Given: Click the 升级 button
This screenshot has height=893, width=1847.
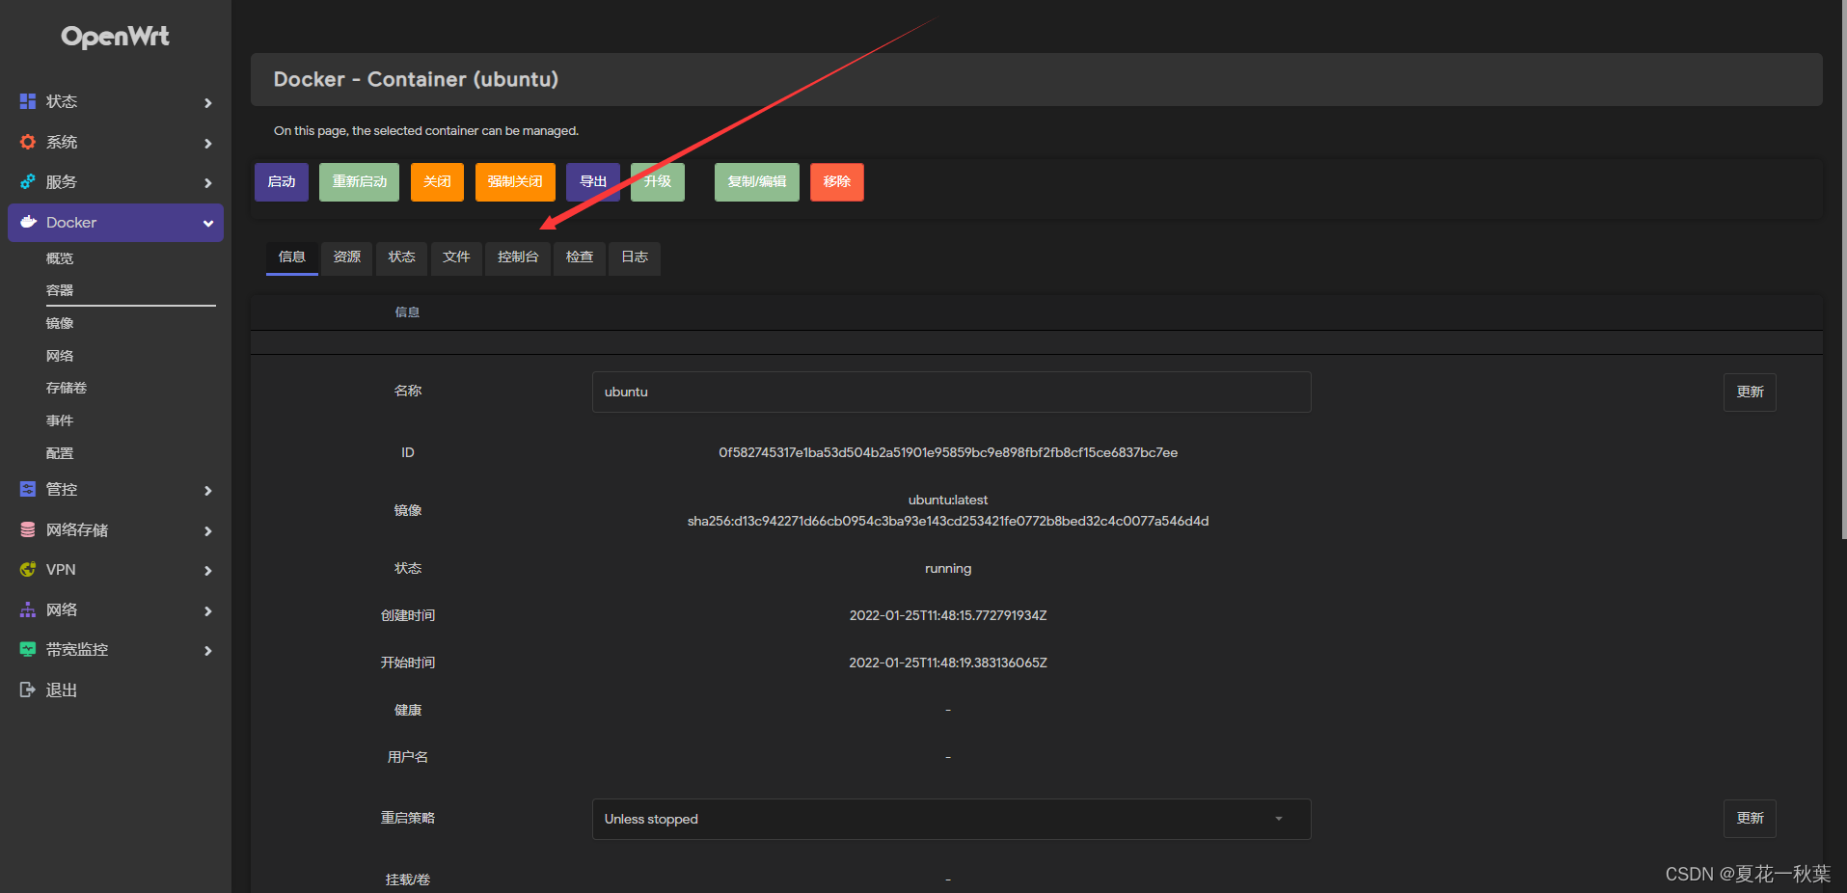Looking at the screenshot, I should pos(658,181).
